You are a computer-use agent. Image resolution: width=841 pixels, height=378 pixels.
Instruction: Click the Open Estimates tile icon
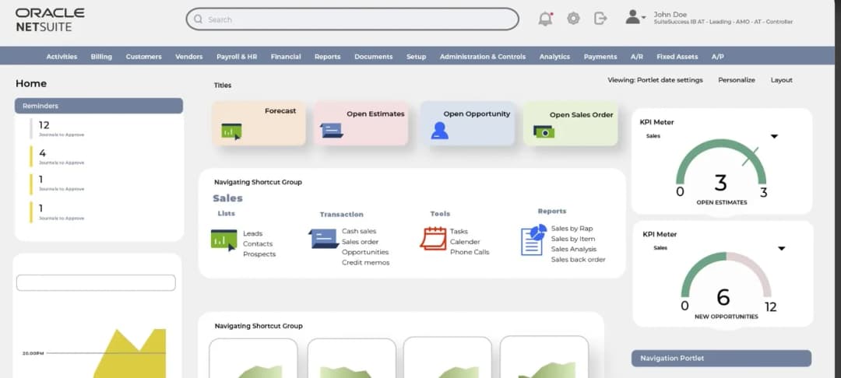[332, 131]
